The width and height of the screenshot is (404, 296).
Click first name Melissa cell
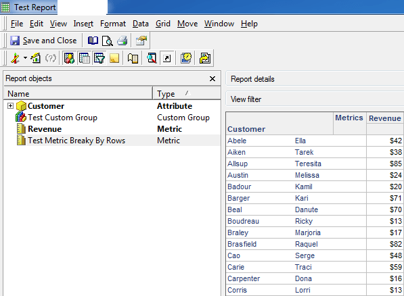(x=307, y=175)
